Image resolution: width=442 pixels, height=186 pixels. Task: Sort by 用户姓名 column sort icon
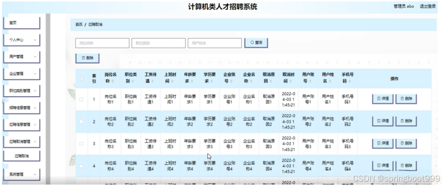coord(330,81)
